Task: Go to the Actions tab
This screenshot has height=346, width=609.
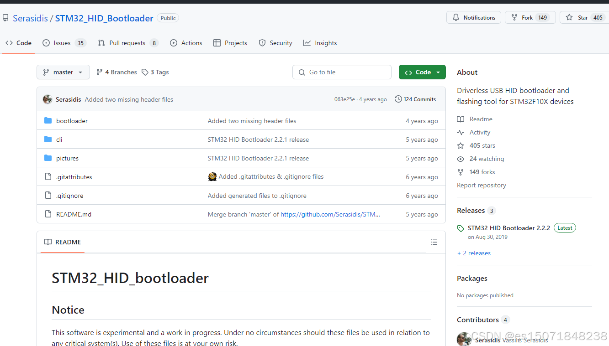Action: [186, 43]
